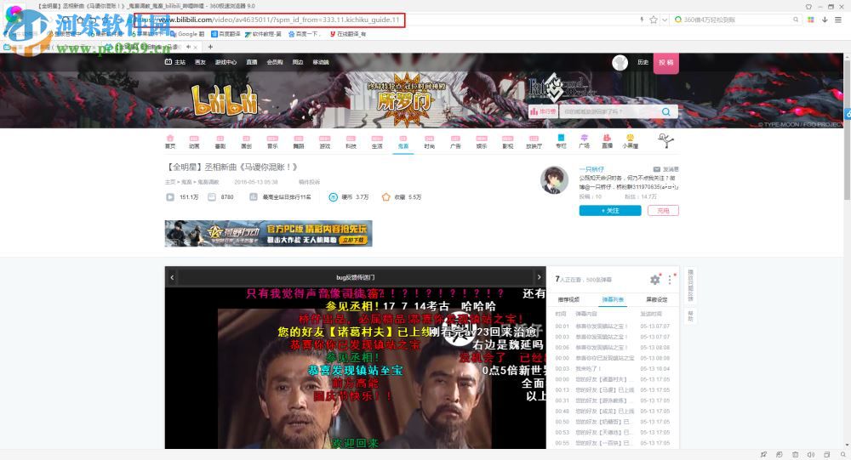Viewport: 851px width, 460px height.
Task: Open the browser hamburger menu
Action: click(838, 20)
